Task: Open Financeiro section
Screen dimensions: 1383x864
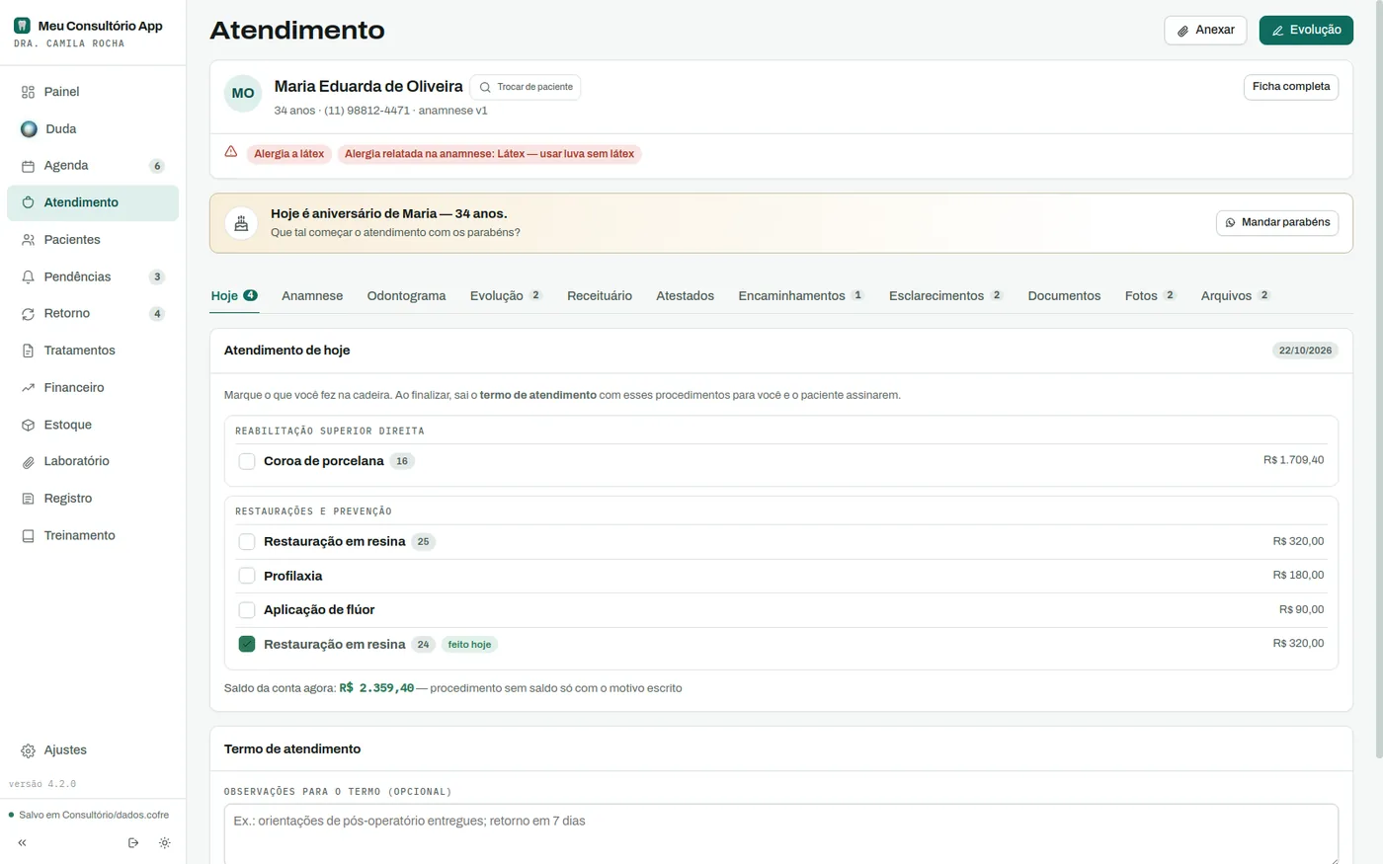Action: click(x=93, y=388)
